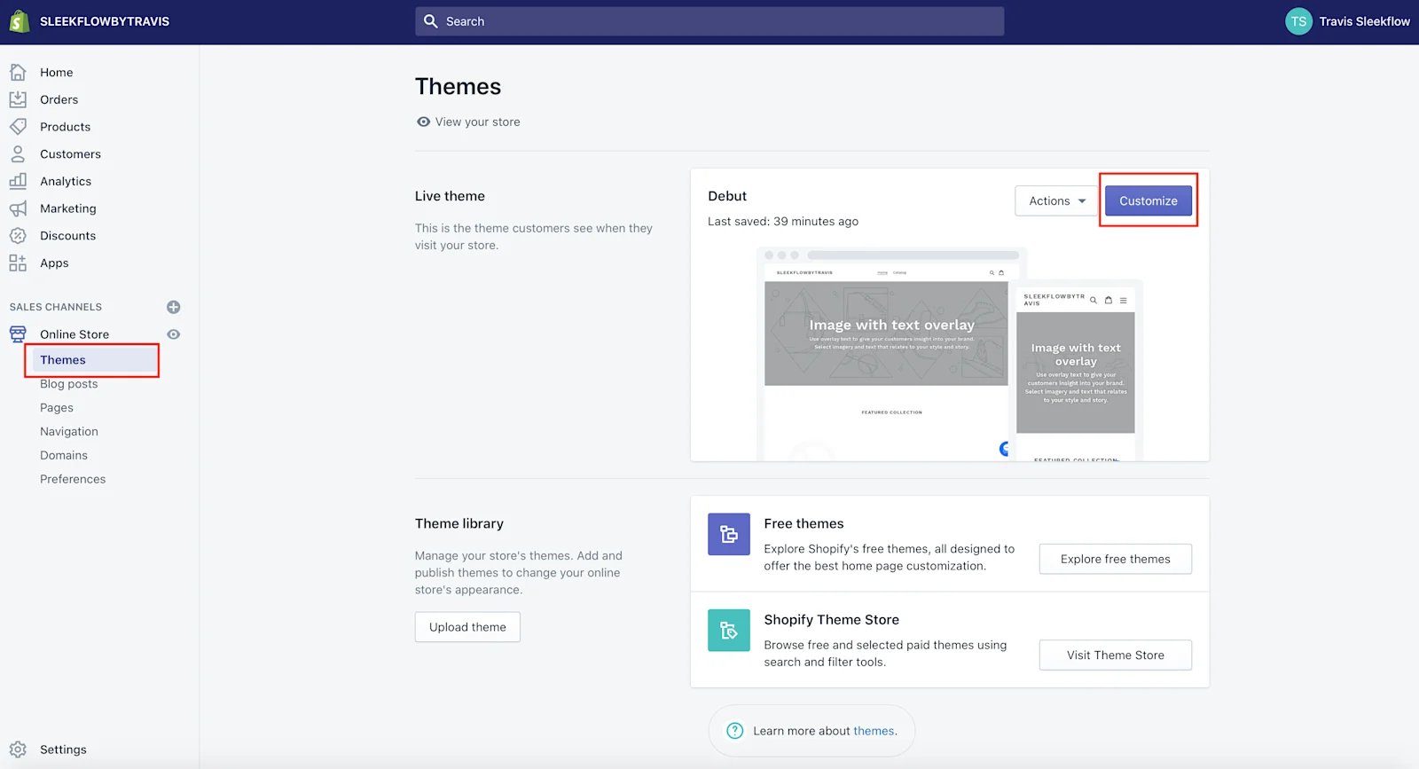Open the Actions dropdown
The width and height of the screenshot is (1419, 769).
click(x=1057, y=201)
